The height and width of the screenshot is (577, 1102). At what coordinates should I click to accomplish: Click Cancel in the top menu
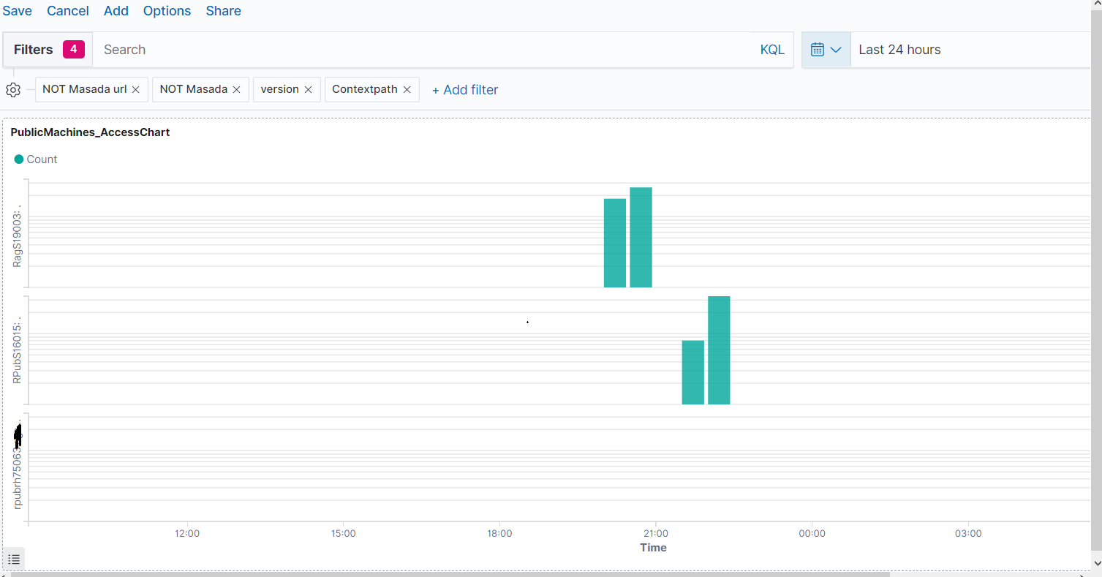68,11
